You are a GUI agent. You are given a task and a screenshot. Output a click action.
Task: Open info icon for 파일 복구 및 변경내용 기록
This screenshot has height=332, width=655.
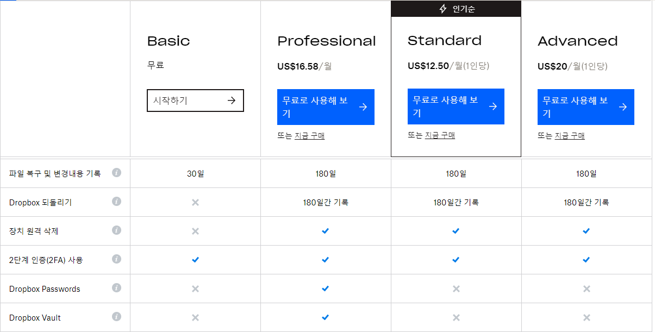[116, 173]
